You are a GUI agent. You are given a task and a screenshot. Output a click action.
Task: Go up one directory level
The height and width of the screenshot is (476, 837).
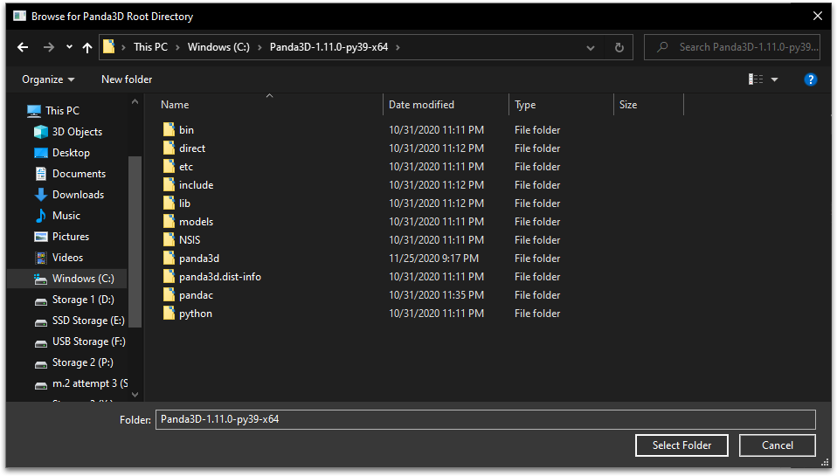[87, 47]
